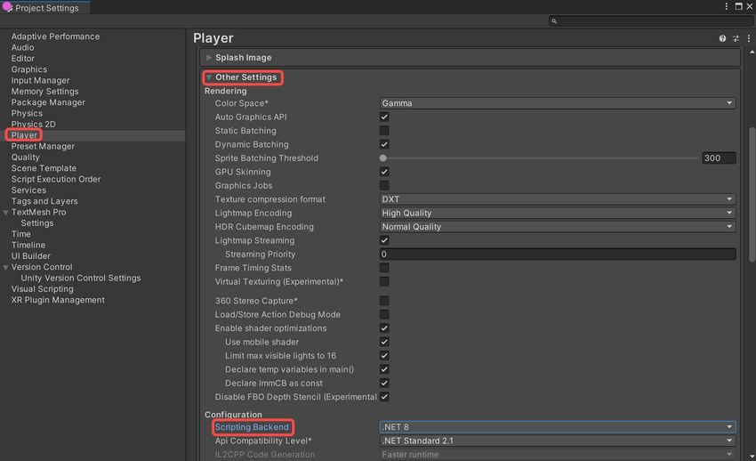Open the Player help documentation icon
Image resolution: width=756 pixels, height=461 pixels.
(x=723, y=39)
